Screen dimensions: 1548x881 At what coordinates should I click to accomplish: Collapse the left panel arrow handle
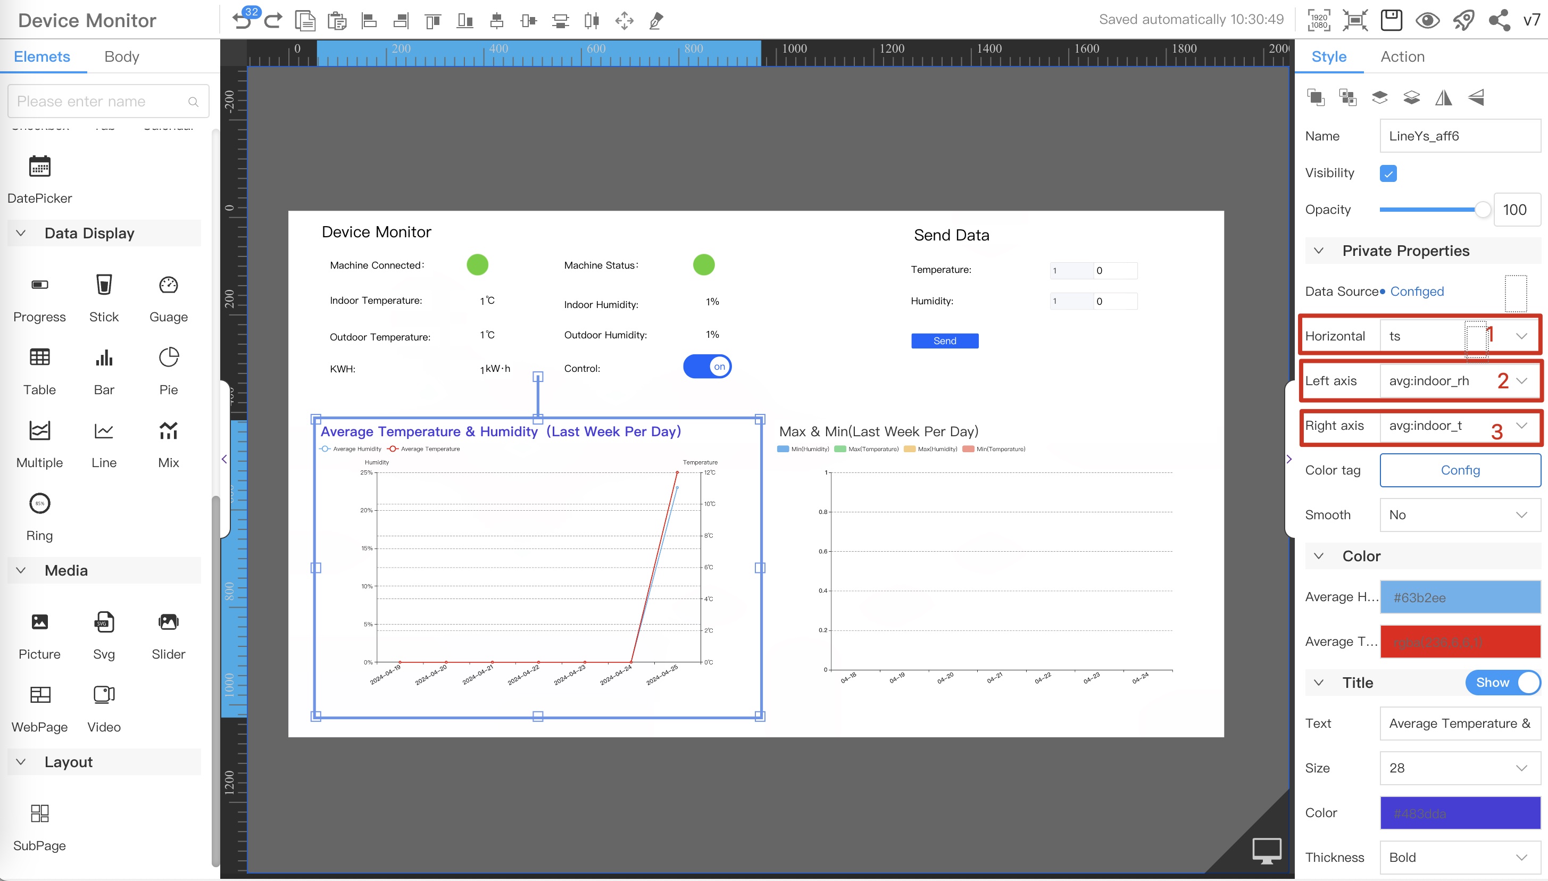224,459
